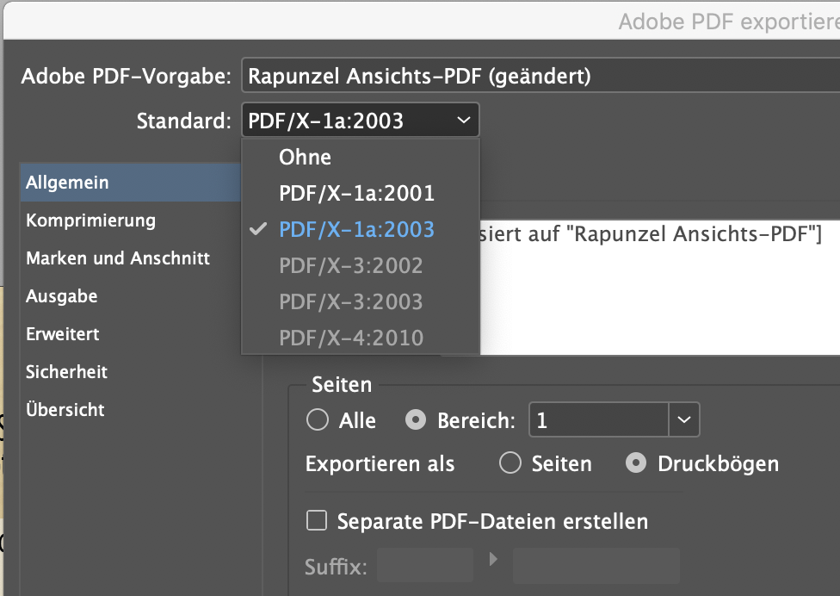The width and height of the screenshot is (840, 596).
Task: Switch to the Komprimierung section
Action: tap(92, 220)
